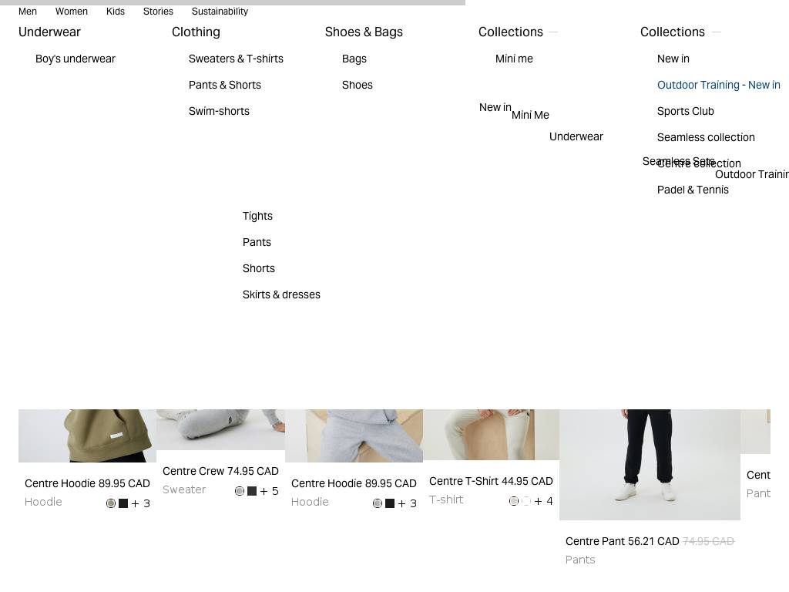Click the T-shirt label under Centre T-Shirt

point(446,499)
